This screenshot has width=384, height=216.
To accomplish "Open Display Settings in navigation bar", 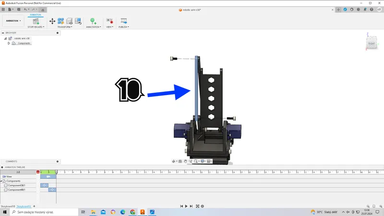I will (203, 161).
